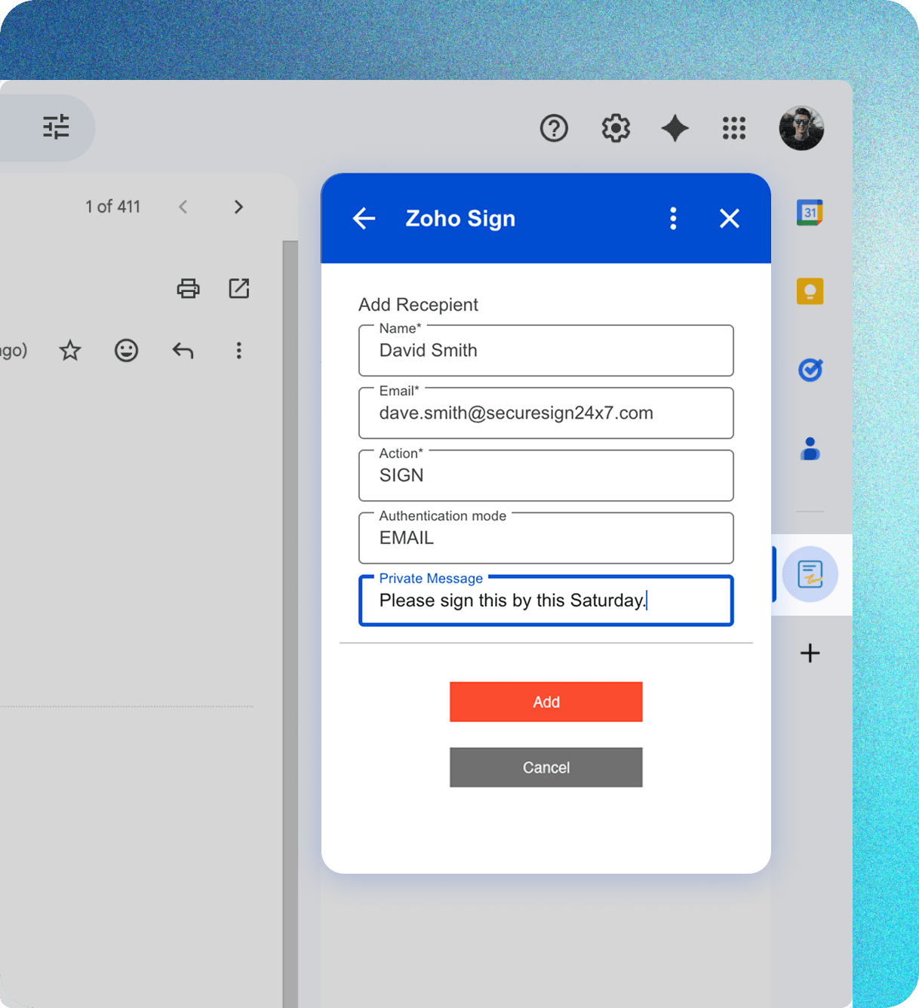
Task: Click into the Private Message field
Action: (x=546, y=601)
